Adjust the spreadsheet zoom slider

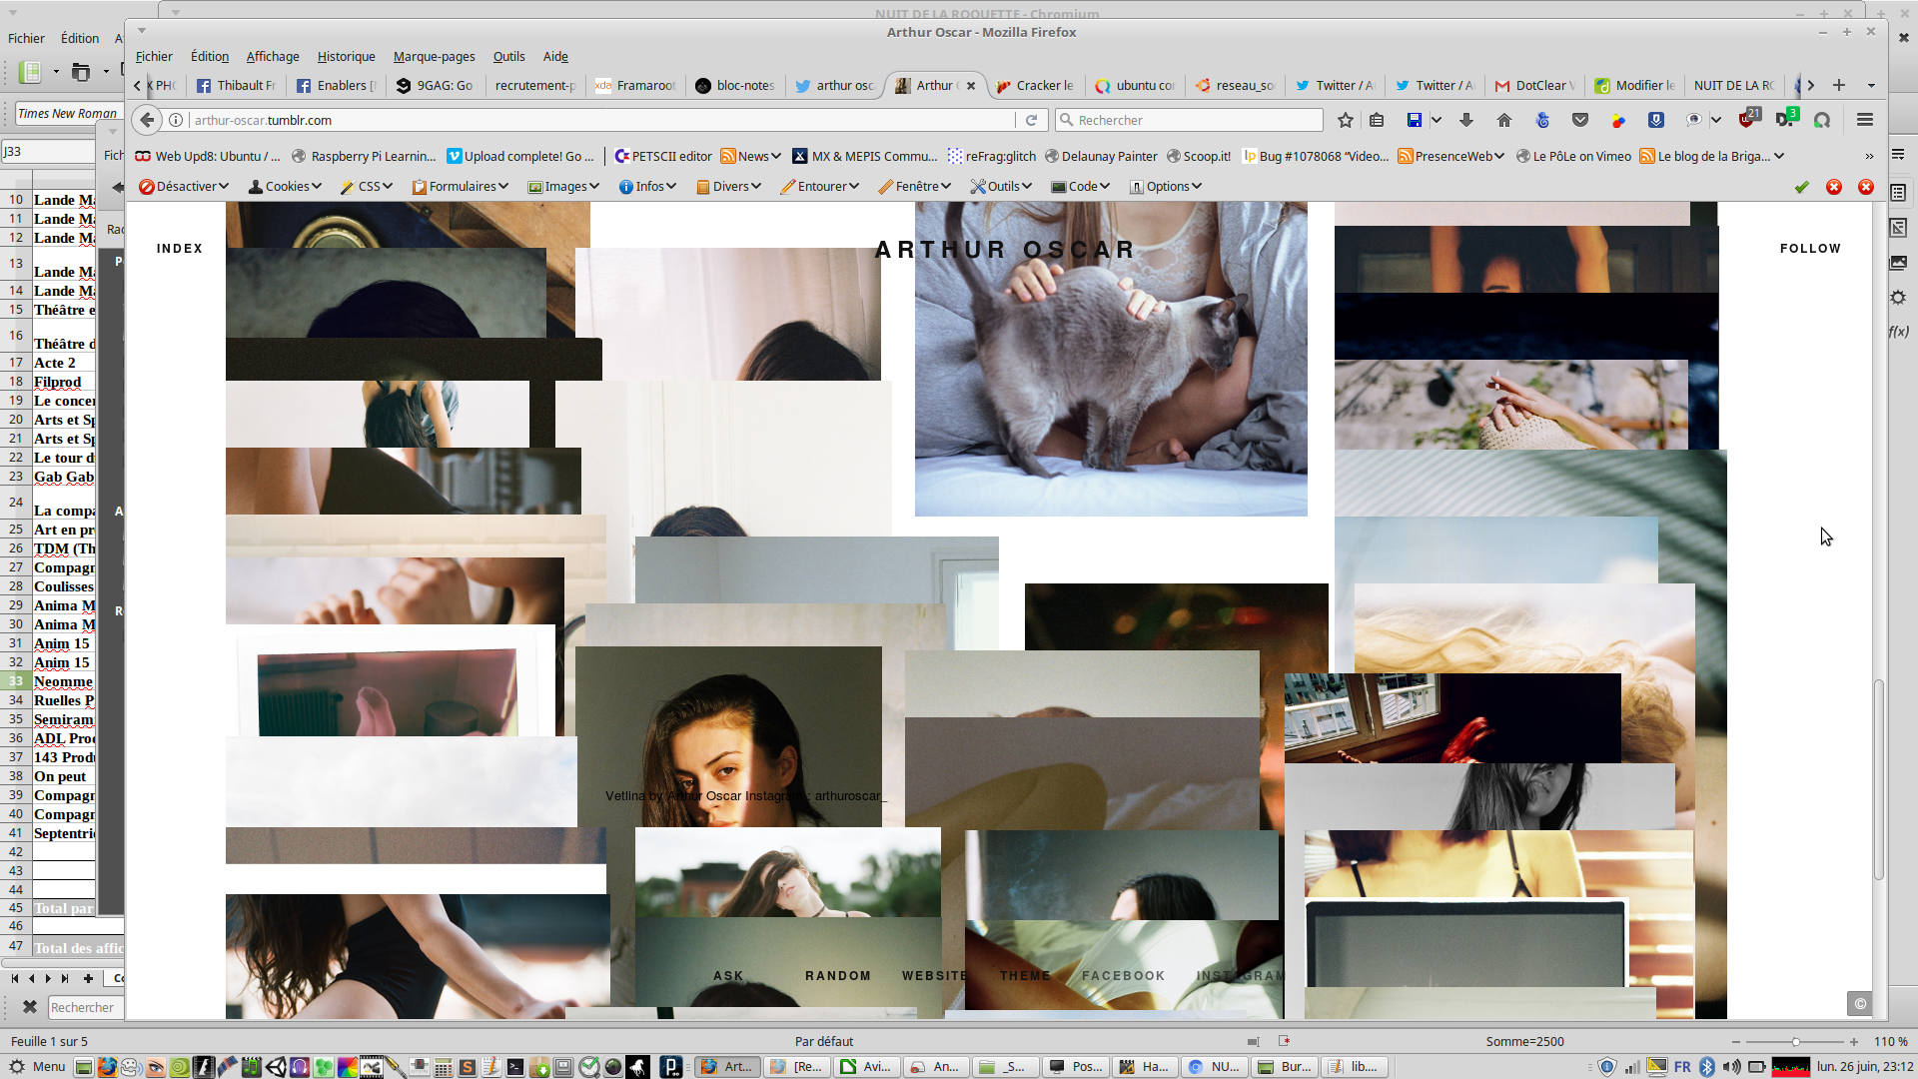(x=1795, y=1042)
